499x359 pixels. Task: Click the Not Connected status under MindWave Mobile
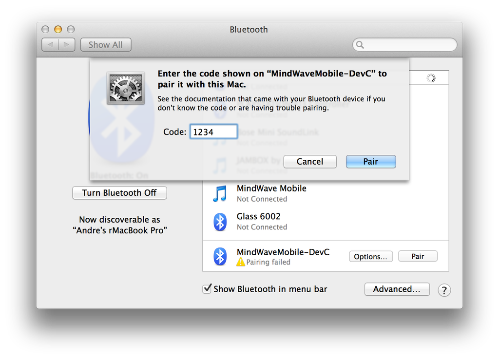click(262, 199)
